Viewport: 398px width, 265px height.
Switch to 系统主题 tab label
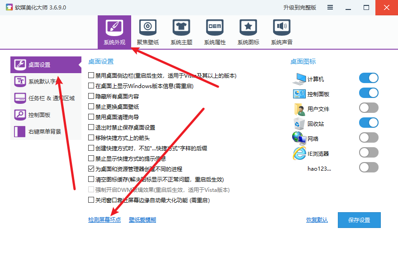tap(181, 42)
